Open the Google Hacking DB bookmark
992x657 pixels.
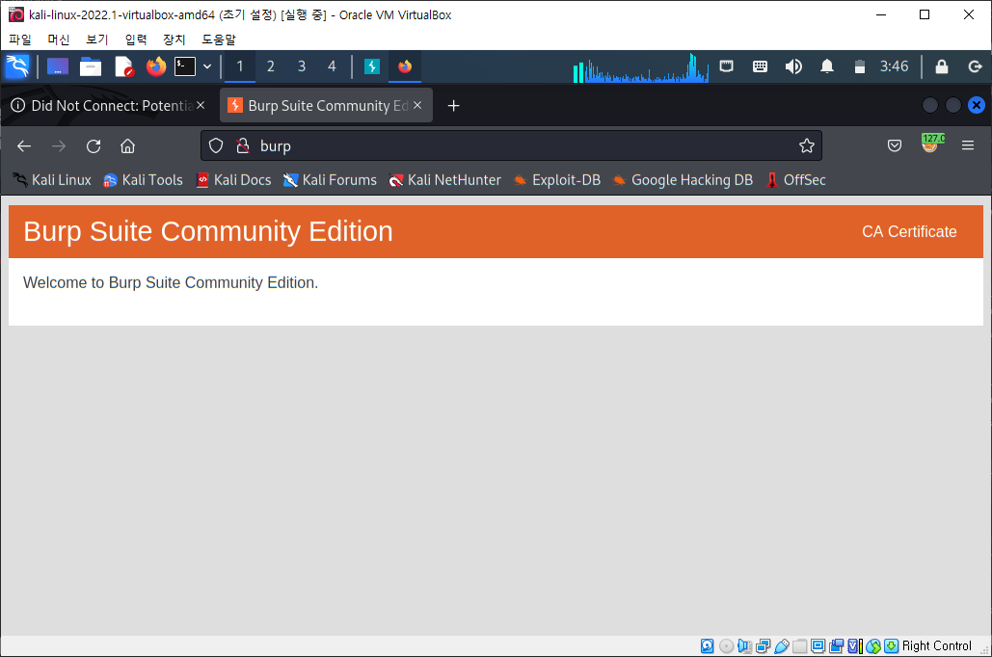click(x=684, y=180)
